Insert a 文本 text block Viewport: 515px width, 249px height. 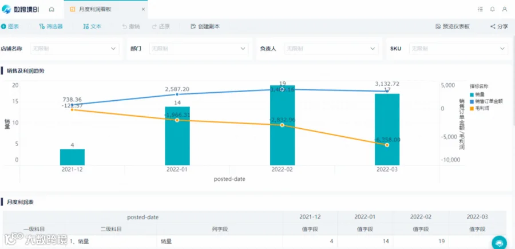point(92,26)
